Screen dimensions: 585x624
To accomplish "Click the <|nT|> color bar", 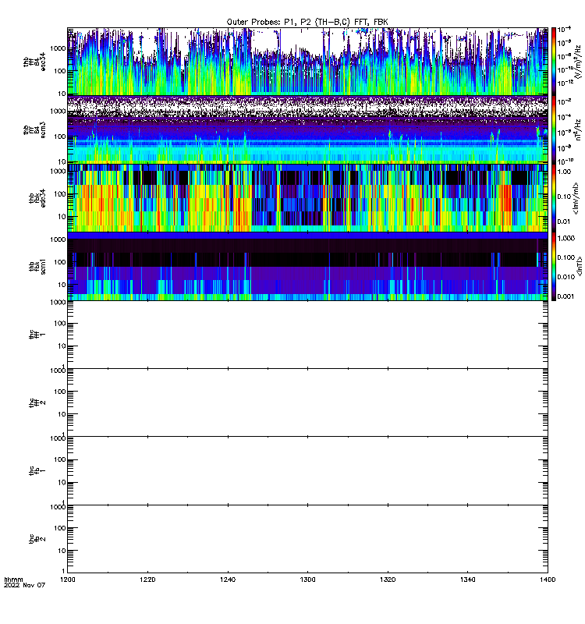I will point(554,266).
